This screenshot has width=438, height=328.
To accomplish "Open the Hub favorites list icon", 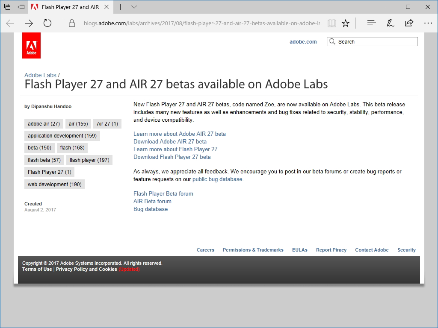I will pyautogui.click(x=372, y=23).
